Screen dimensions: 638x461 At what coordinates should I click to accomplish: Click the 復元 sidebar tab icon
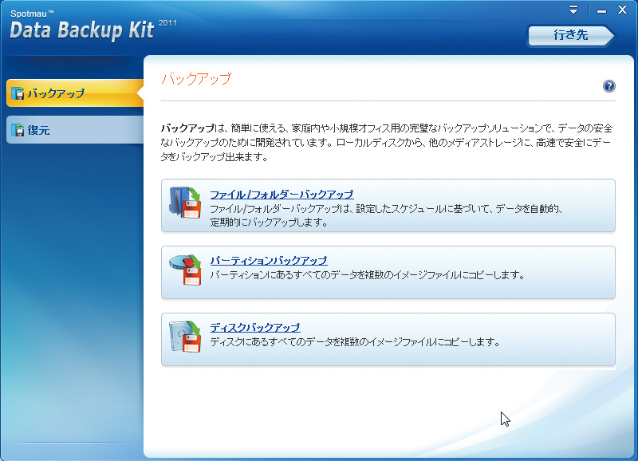(18, 130)
